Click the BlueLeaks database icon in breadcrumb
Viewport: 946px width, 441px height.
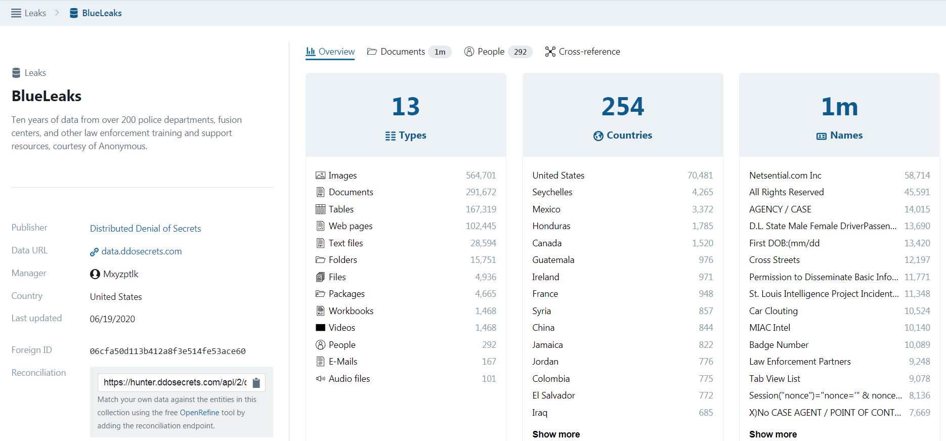pyautogui.click(x=74, y=13)
